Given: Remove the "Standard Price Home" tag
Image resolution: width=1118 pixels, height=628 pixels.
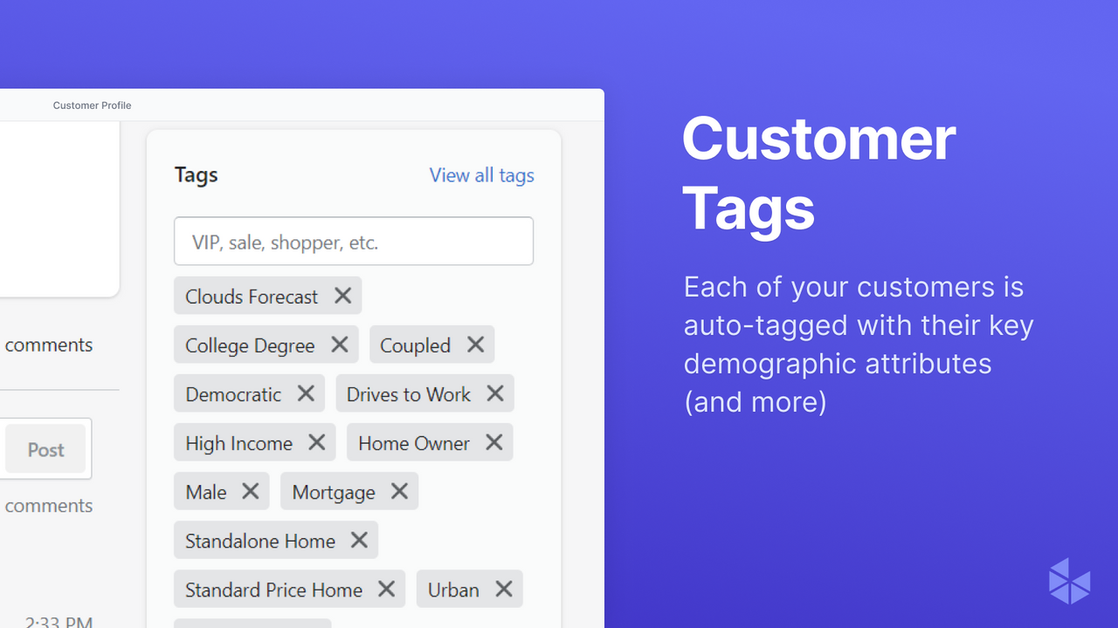Looking at the screenshot, I should pos(386,589).
